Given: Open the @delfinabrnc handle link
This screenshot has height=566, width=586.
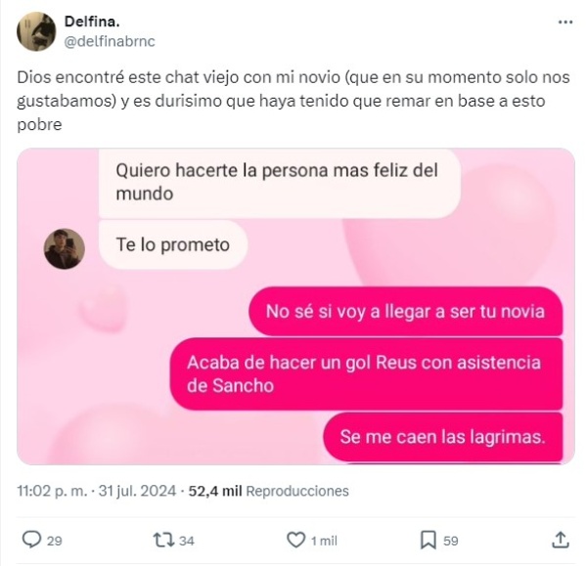Looking at the screenshot, I should point(110,41).
